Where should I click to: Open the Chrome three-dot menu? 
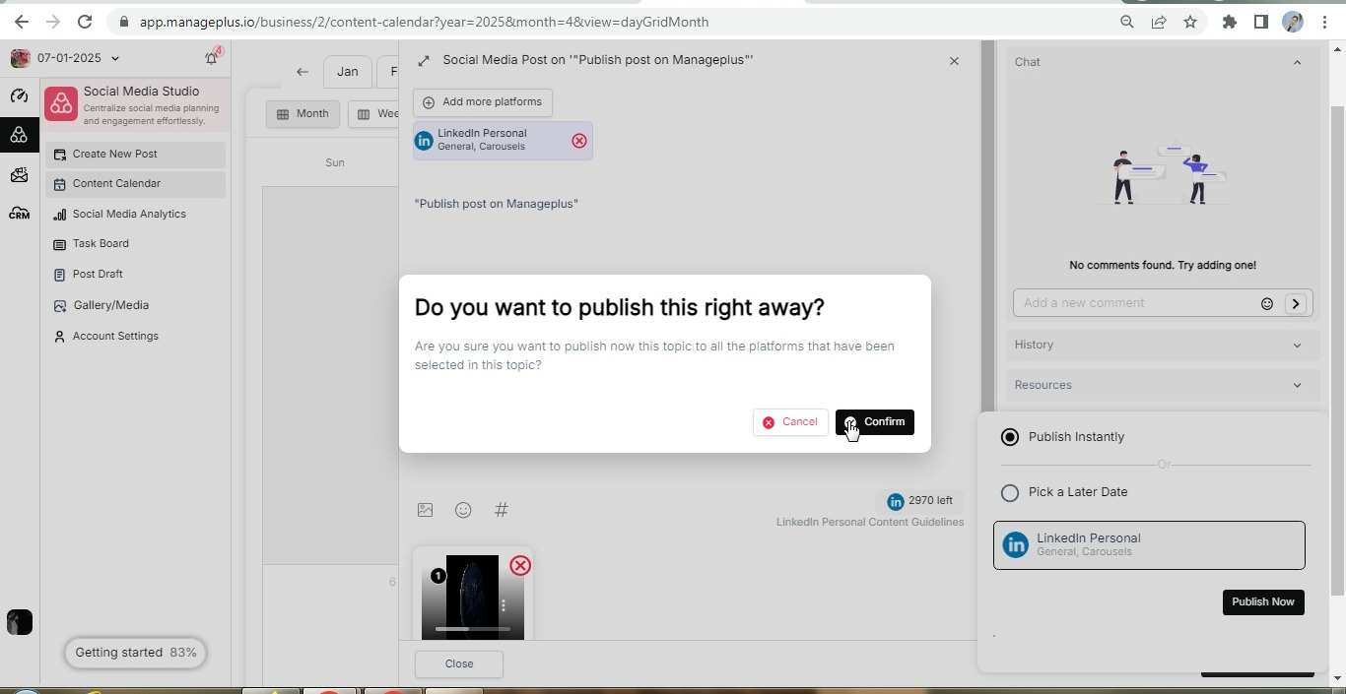(x=1324, y=22)
